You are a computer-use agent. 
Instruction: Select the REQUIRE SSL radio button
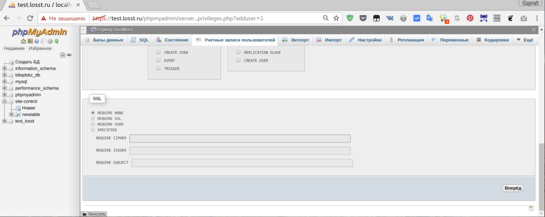coord(93,118)
